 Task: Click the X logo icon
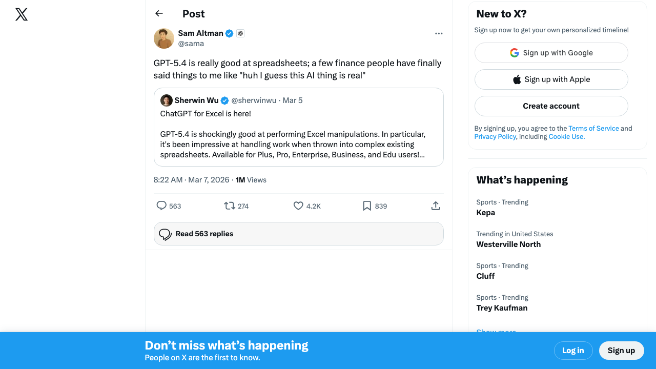pyautogui.click(x=22, y=14)
